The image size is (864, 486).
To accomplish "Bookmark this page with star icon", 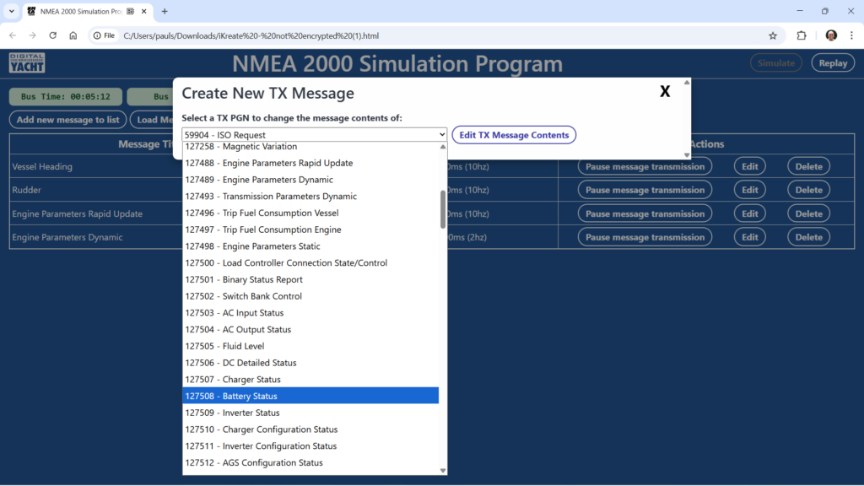I will click(x=772, y=35).
